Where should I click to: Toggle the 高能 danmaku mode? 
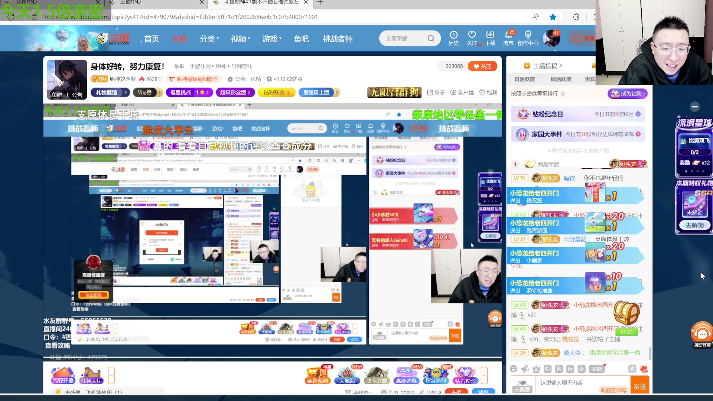597,369
